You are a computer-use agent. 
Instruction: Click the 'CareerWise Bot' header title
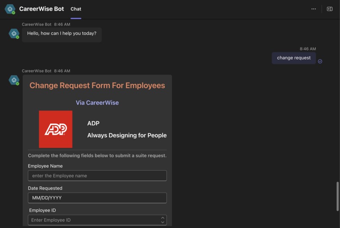click(x=41, y=9)
